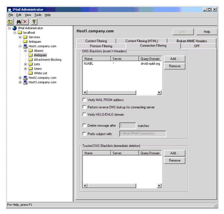Collapse the Host1.company.com tree node
This screenshot has width=224, height=214.
click(20, 46)
